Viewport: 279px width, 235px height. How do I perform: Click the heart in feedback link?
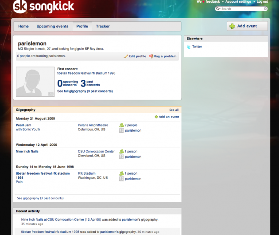click(x=204, y=2)
